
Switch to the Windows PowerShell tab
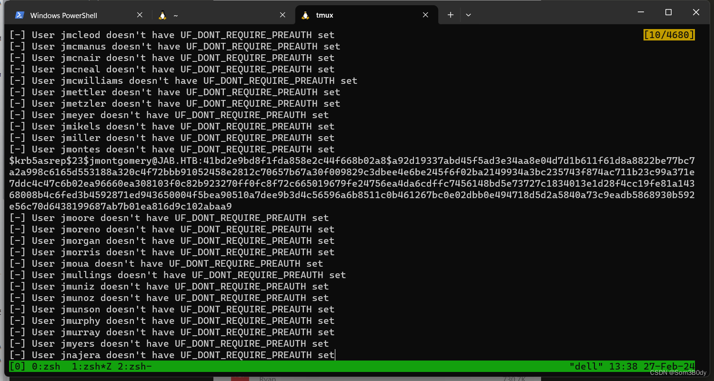pyautogui.click(x=80, y=15)
